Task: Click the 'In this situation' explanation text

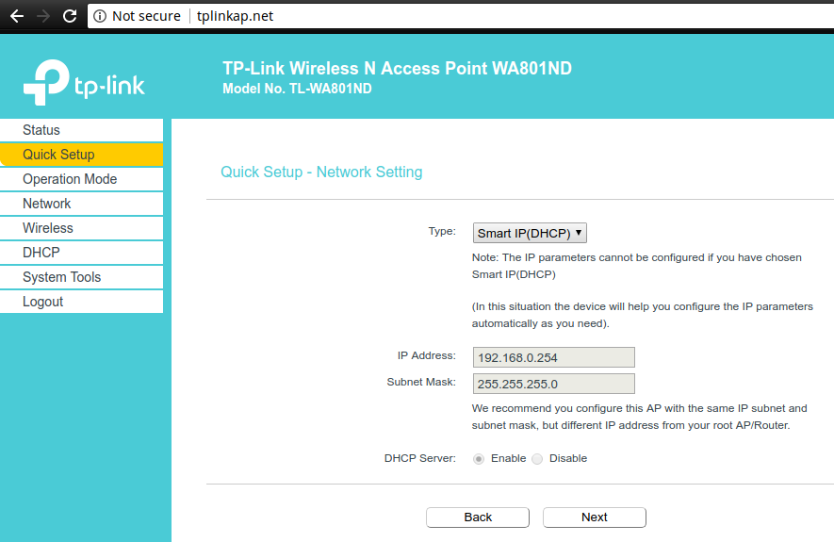Action: pos(643,315)
